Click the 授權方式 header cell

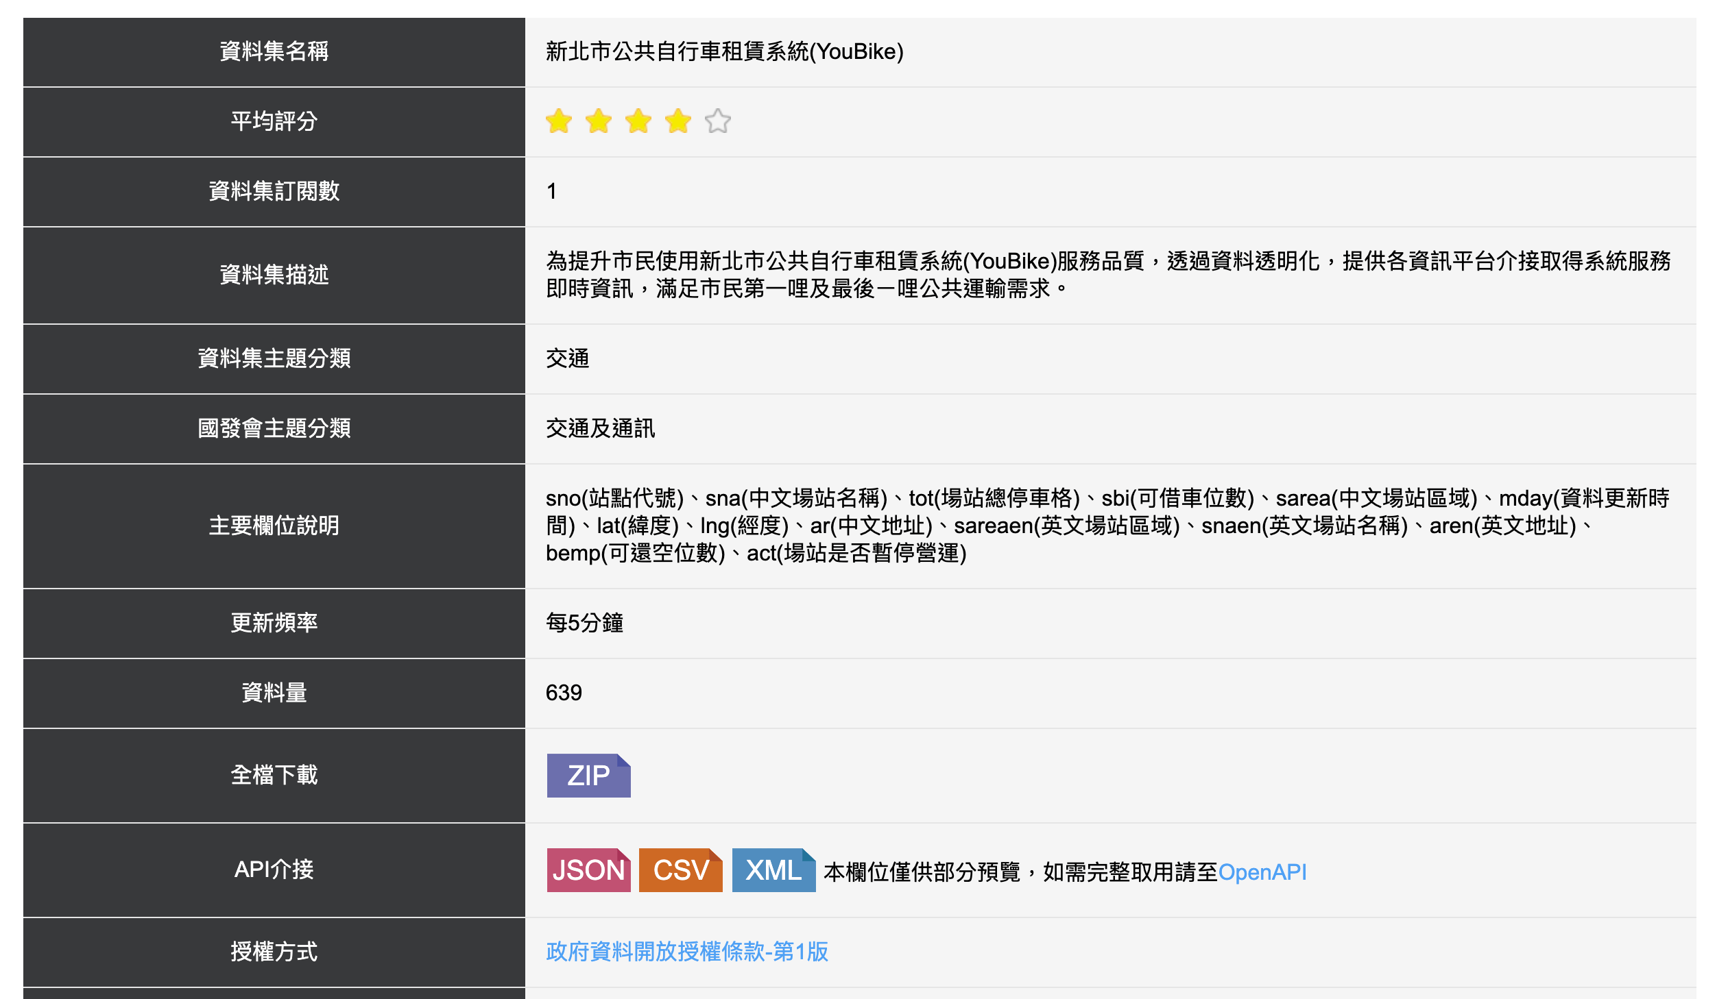274,952
